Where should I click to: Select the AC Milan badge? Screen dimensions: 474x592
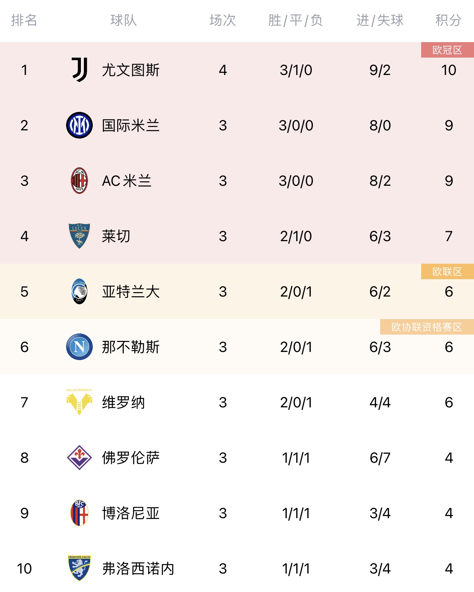click(x=79, y=181)
